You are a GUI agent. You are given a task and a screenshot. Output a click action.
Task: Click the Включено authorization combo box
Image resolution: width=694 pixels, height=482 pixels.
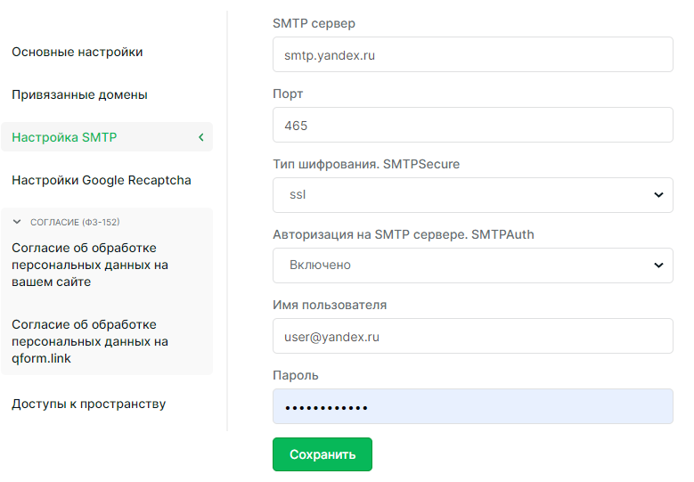[x=473, y=266]
